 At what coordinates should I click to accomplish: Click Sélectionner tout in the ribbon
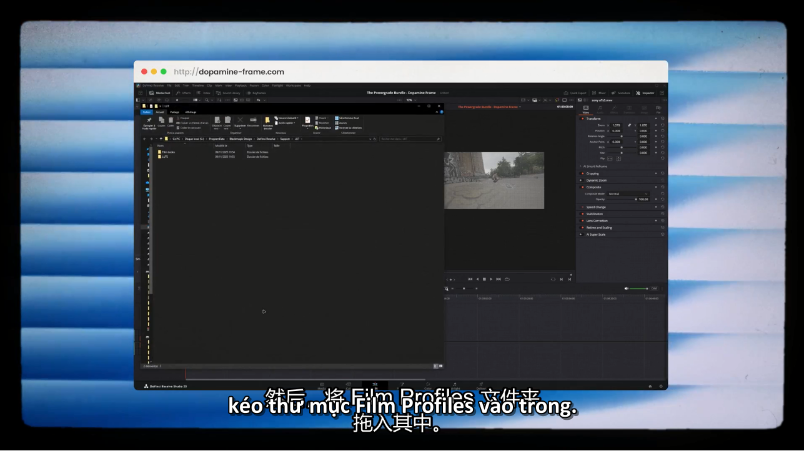pos(349,118)
